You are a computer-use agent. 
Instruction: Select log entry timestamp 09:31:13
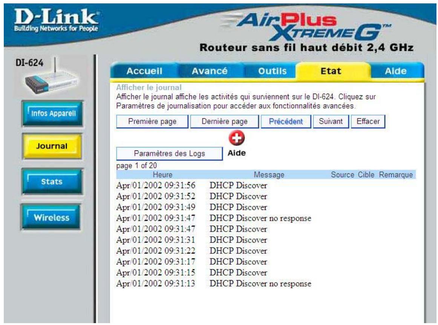(156, 284)
